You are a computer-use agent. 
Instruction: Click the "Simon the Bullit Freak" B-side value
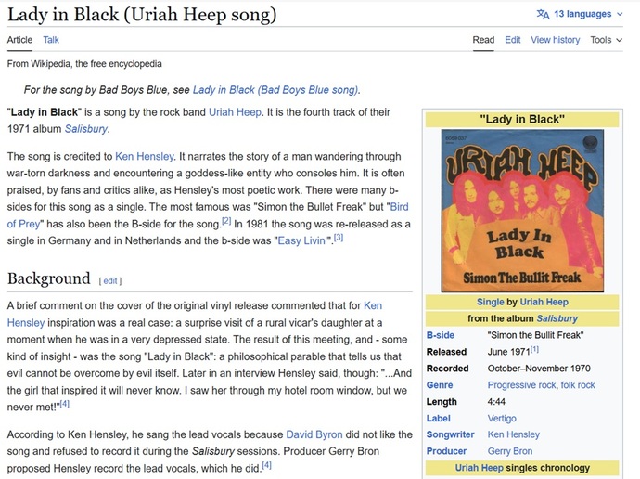535,335
